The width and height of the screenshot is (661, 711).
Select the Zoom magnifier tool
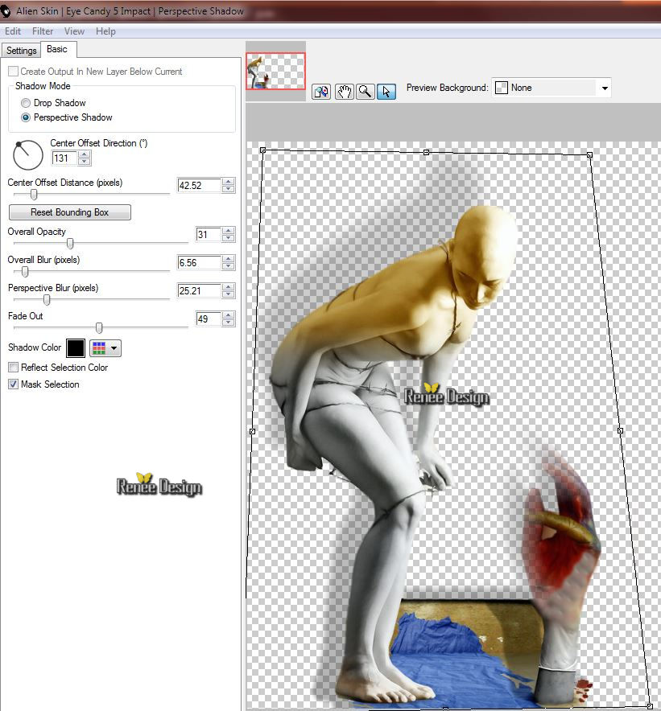click(365, 92)
